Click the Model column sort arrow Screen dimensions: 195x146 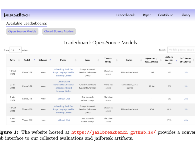click(35, 60)
